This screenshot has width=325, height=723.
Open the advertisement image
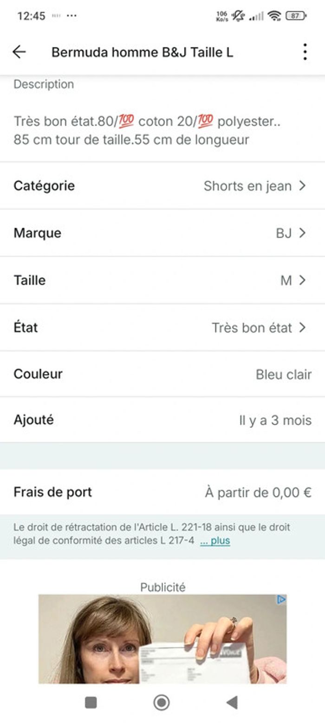tap(162, 639)
